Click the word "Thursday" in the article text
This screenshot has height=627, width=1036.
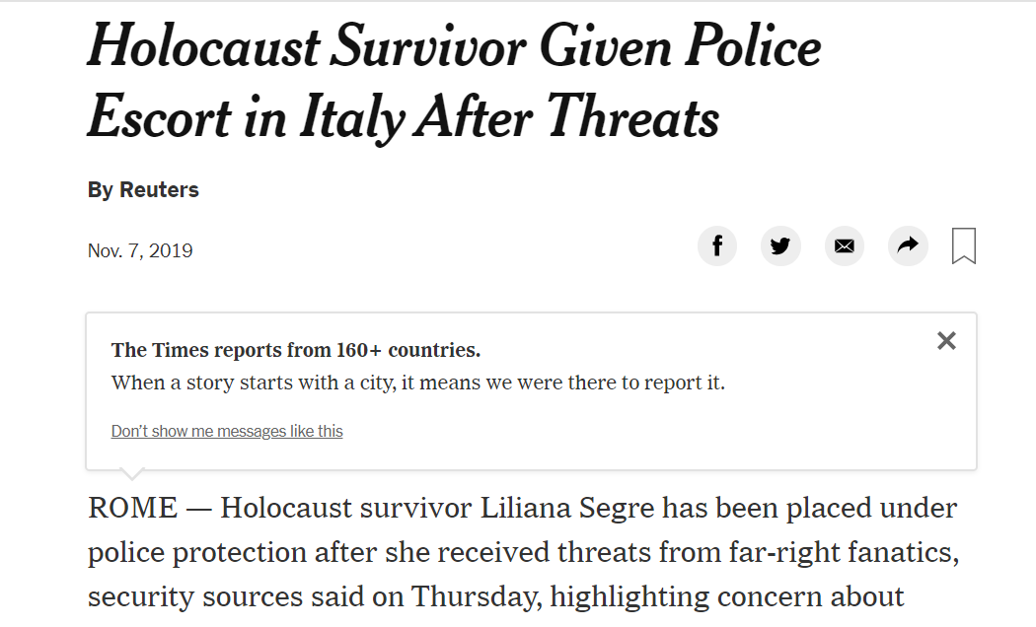coord(476,596)
